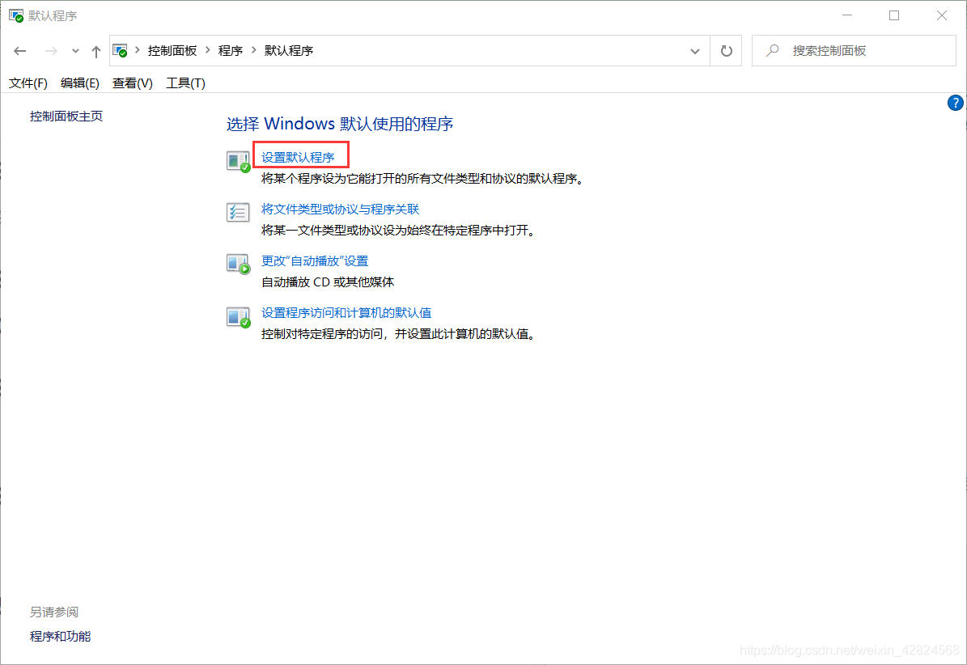Click the address bar Default Programs icon

tap(121, 50)
